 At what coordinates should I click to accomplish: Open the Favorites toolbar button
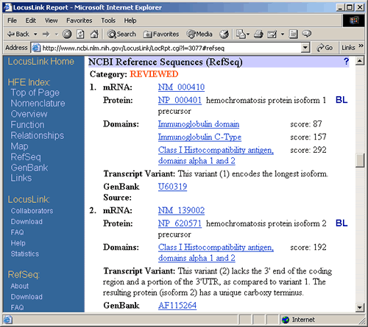coord(161,34)
